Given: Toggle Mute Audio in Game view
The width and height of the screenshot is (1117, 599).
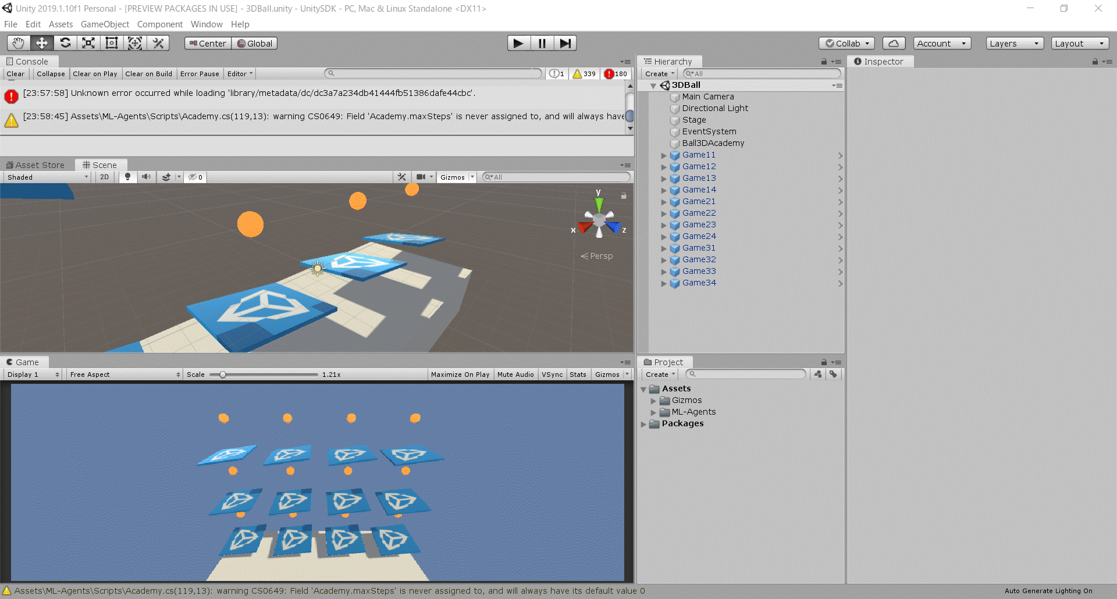Looking at the screenshot, I should coord(515,375).
